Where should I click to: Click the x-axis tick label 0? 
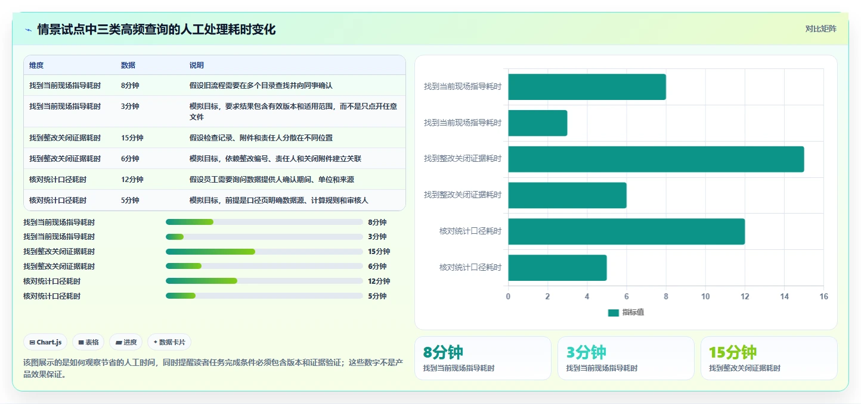(x=508, y=296)
